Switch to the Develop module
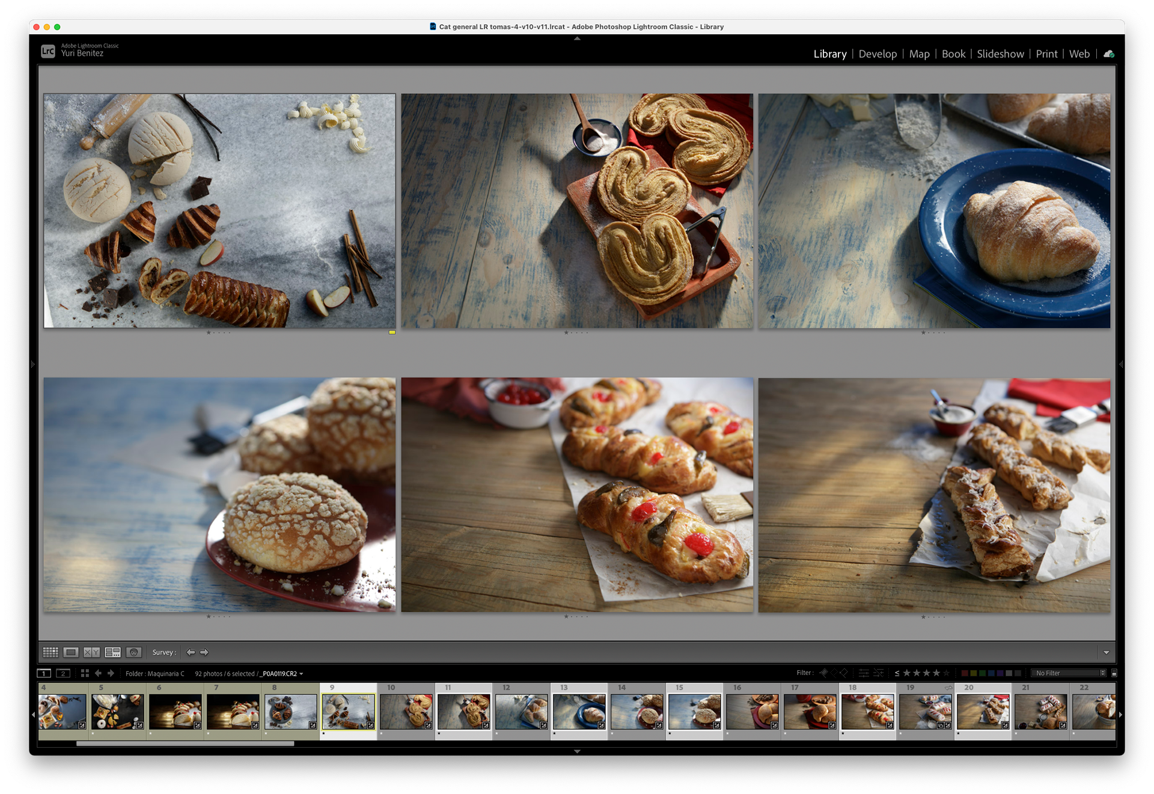1154x794 pixels. coord(878,54)
